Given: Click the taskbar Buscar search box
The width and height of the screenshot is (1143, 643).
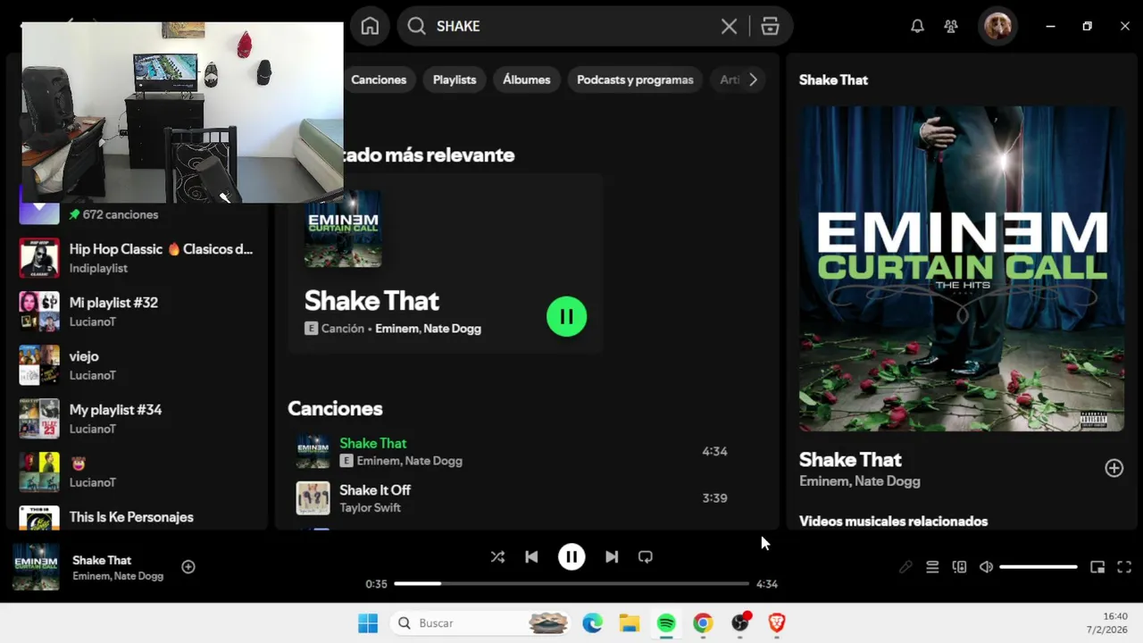Looking at the screenshot, I should coord(480,623).
